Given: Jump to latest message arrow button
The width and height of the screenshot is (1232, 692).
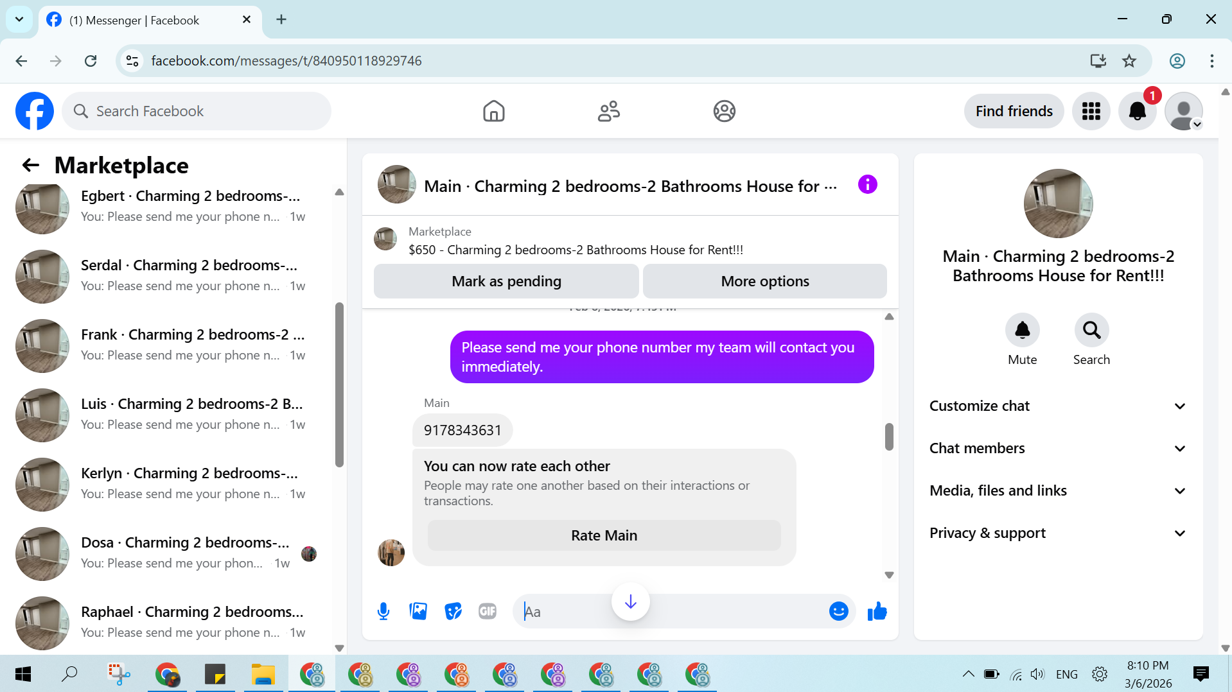Looking at the screenshot, I should pos(630,601).
